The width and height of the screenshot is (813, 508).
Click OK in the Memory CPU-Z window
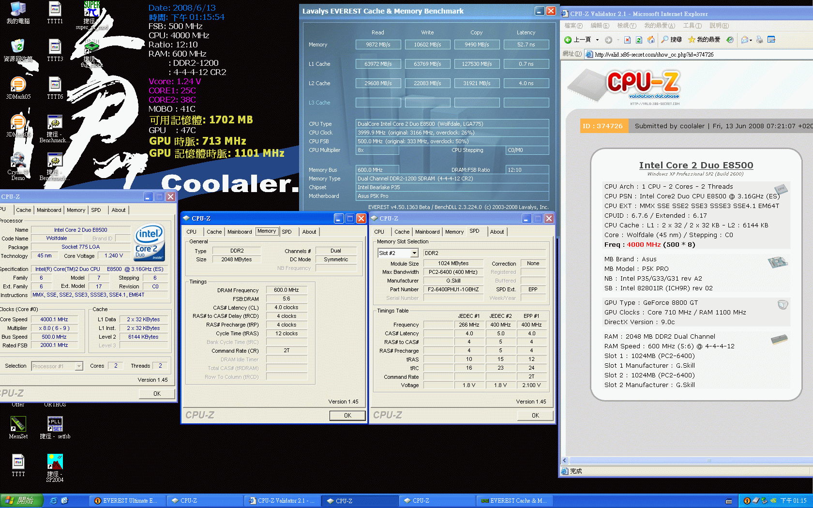pyautogui.click(x=347, y=416)
